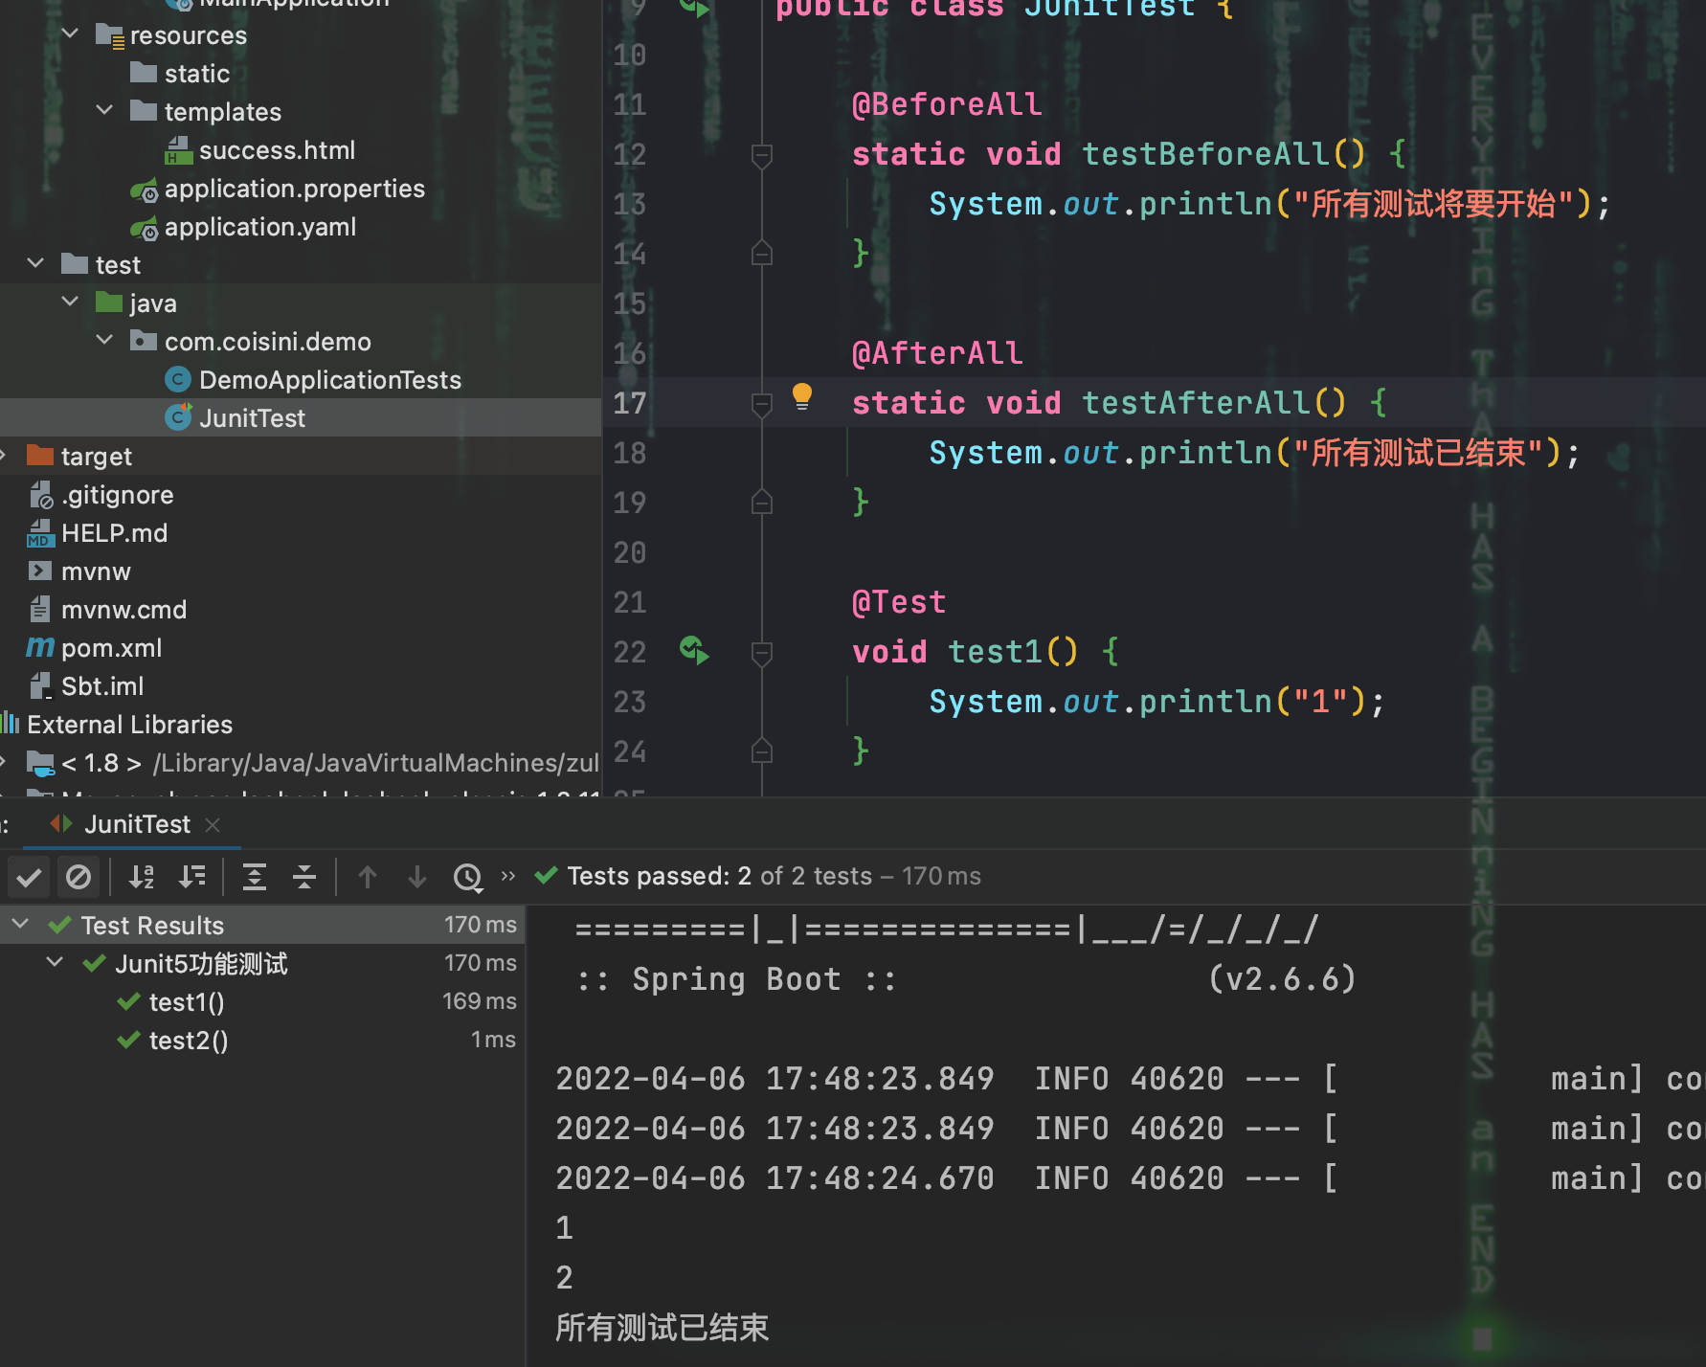Image resolution: width=1706 pixels, height=1367 pixels.
Task: Click testAfterAll method name
Action: point(1196,403)
